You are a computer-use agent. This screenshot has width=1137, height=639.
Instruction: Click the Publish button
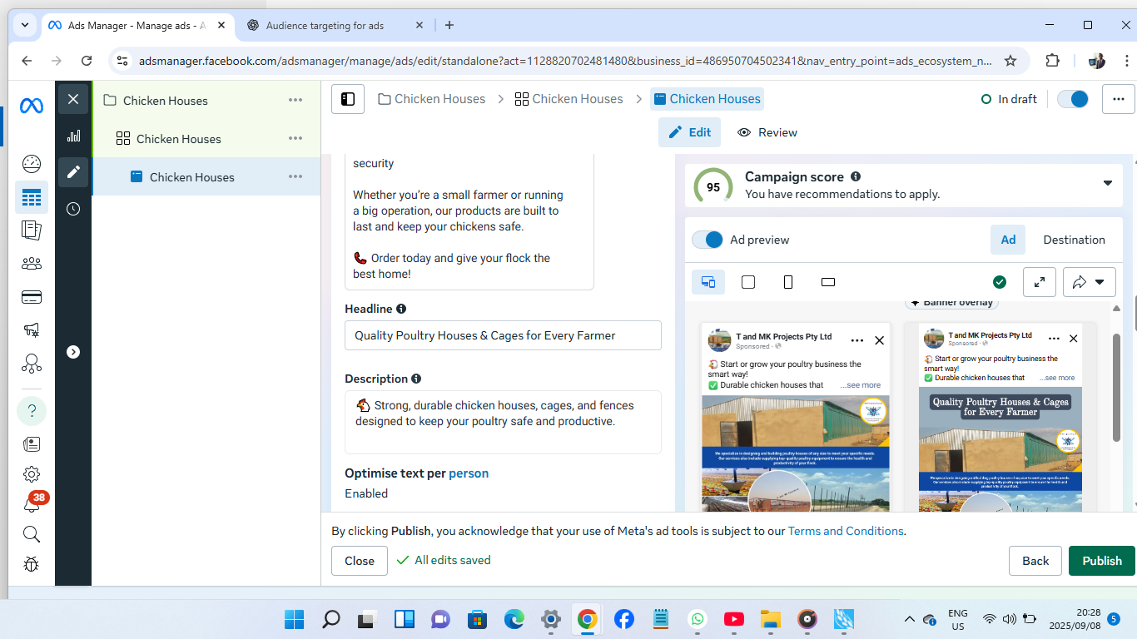[x=1101, y=561]
